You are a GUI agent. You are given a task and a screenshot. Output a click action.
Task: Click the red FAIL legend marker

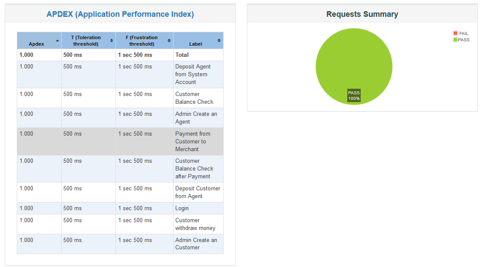455,33
